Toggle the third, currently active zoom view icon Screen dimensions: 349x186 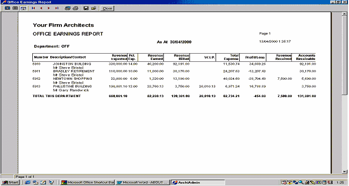(x=23, y=8)
